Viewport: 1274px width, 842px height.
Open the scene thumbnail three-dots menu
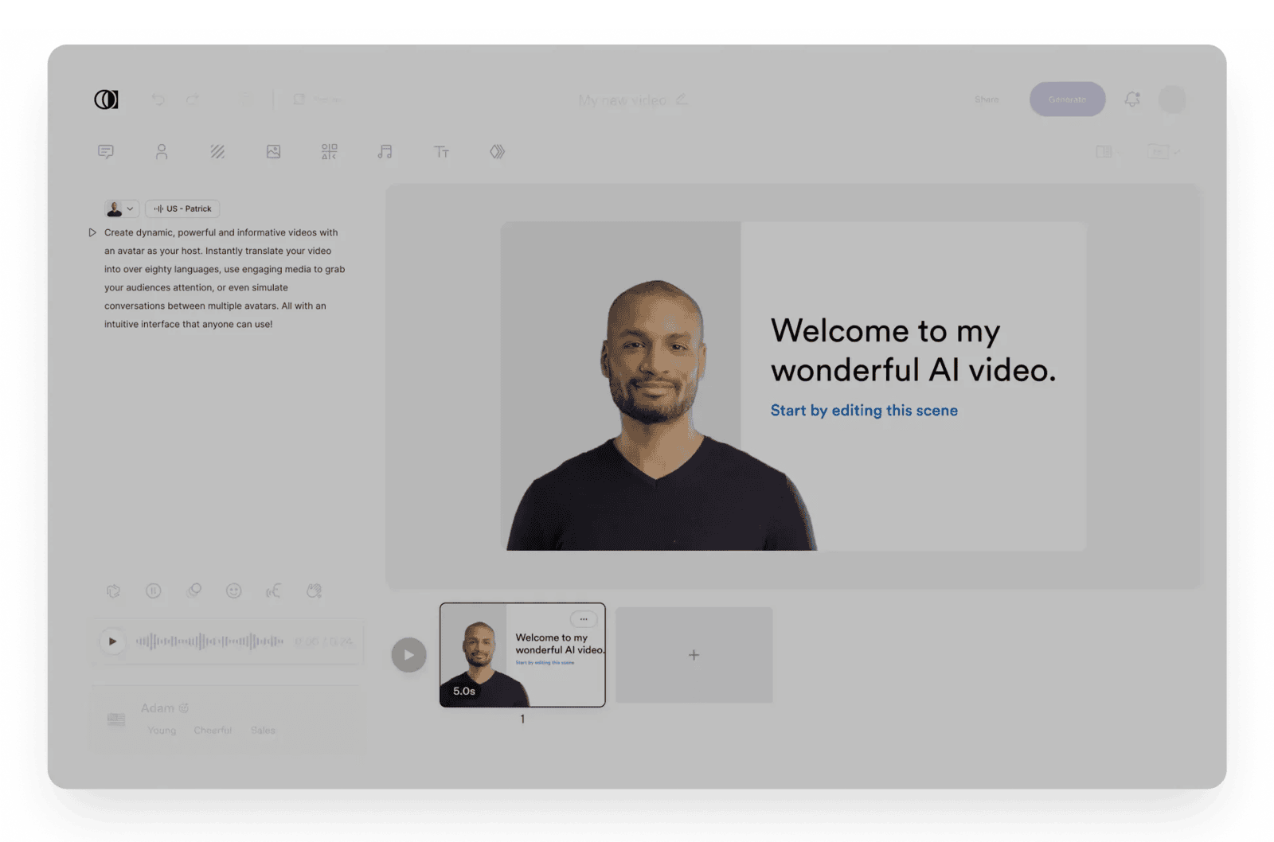pyautogui.click(x=584, y=619)
